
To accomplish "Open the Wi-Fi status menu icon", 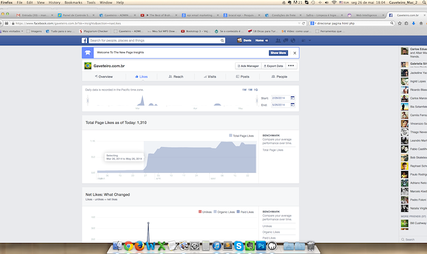I will (334, 2).
